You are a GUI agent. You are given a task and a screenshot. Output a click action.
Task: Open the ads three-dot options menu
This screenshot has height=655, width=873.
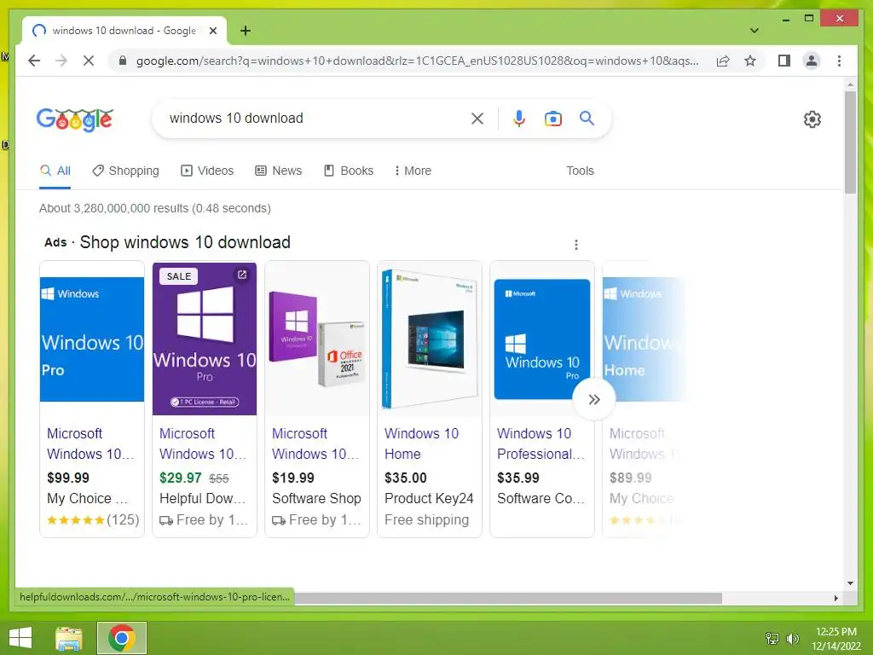pyautogui.click(x=575, y=245)
